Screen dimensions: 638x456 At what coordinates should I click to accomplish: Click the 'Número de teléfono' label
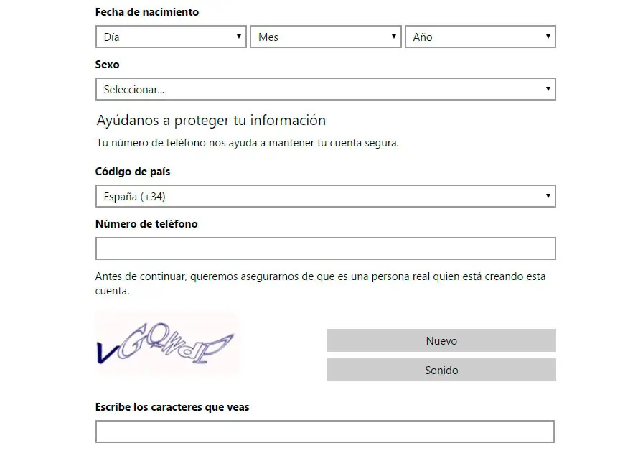coord(146,224)
